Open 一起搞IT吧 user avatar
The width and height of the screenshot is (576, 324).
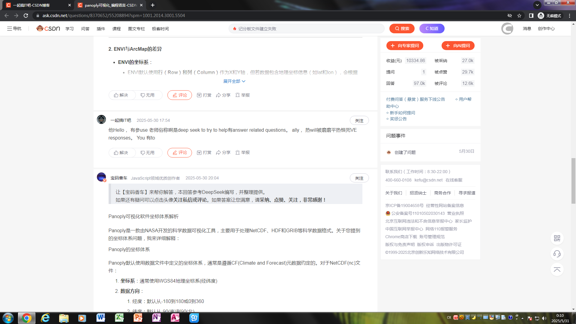pyautogui.click(x=101, y=119)
